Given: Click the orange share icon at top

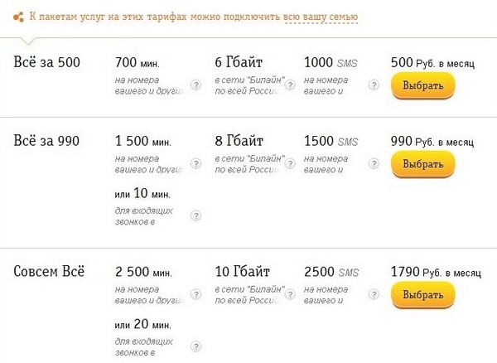Looking at the screenshot, I should [18, 17].
